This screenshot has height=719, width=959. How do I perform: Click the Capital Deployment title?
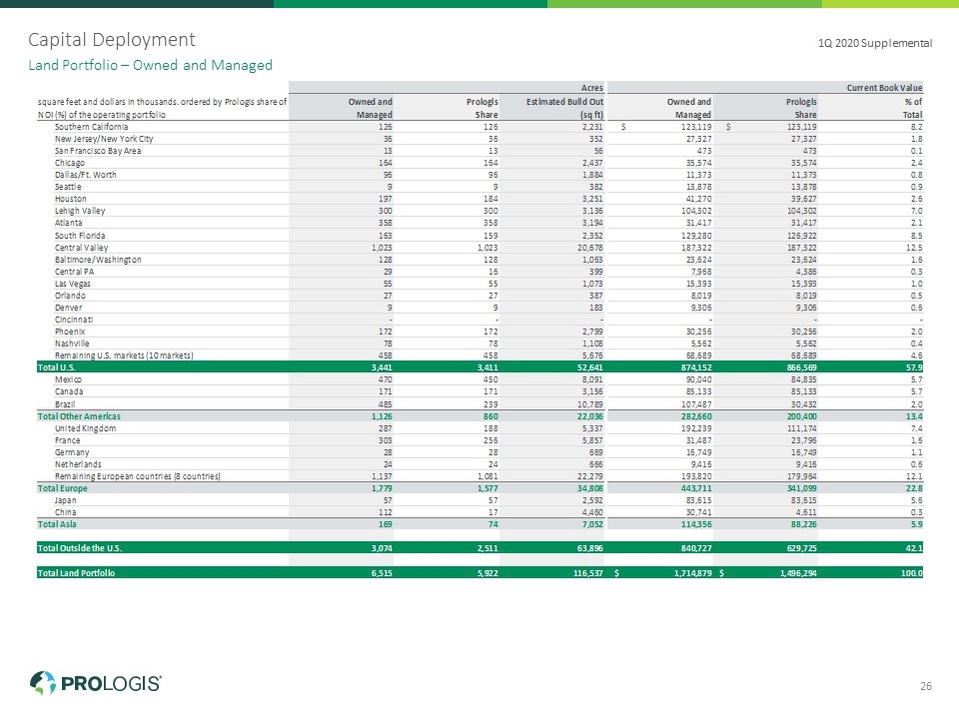tap(112, 40)
